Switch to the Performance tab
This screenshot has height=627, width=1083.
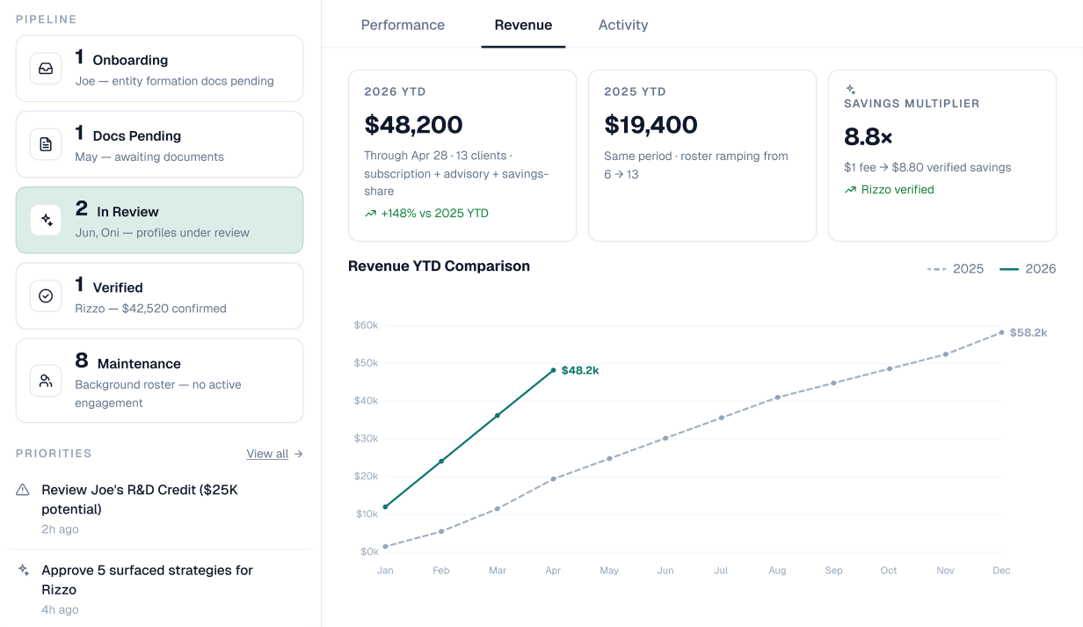pos(403,25)
